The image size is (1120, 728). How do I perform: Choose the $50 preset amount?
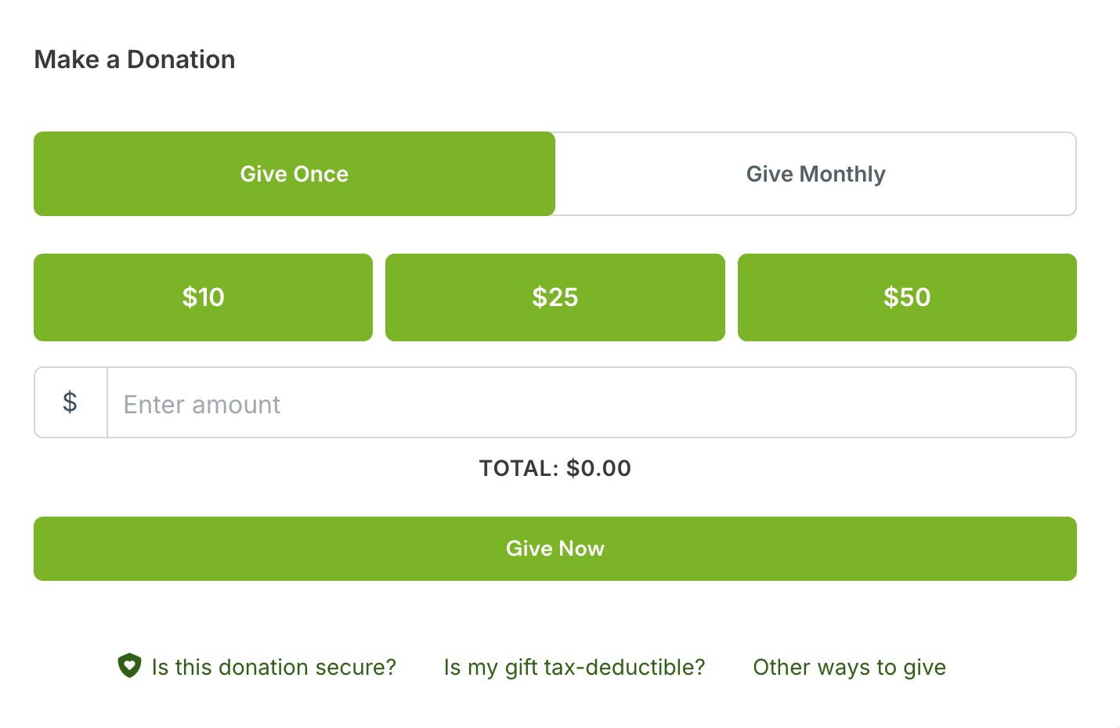tap(907, 297)
